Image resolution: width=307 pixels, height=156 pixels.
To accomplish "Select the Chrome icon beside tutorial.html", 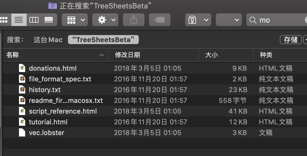I will tap(22, 122).
